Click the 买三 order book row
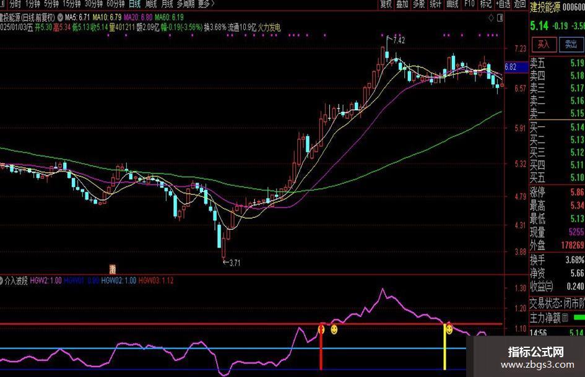The height and width of the screenshot is (377, 585). coord(557,152)
